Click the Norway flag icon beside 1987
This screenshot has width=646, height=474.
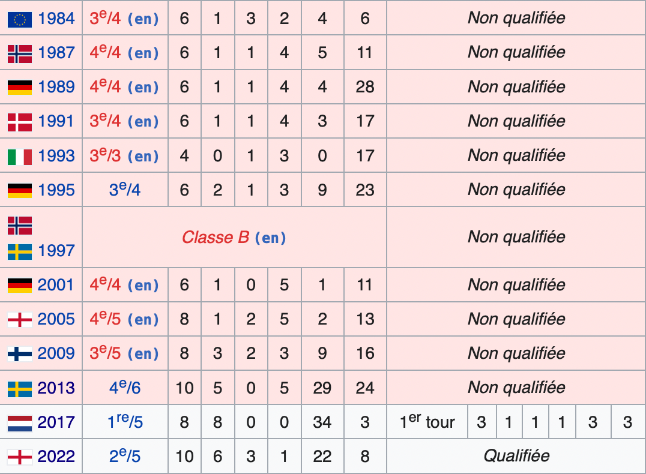pyautogui.click(x=20, y=53)
